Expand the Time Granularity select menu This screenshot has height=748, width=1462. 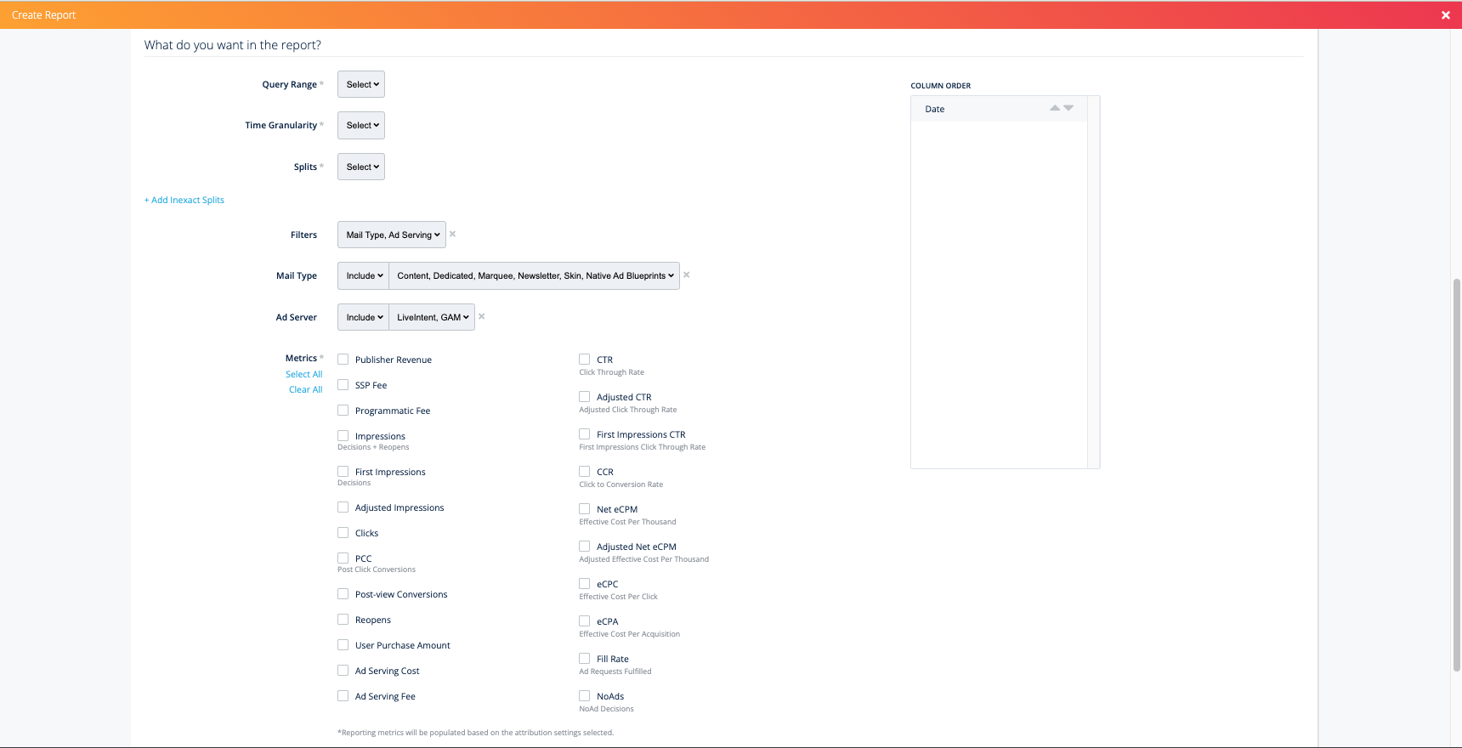[361, 125]
